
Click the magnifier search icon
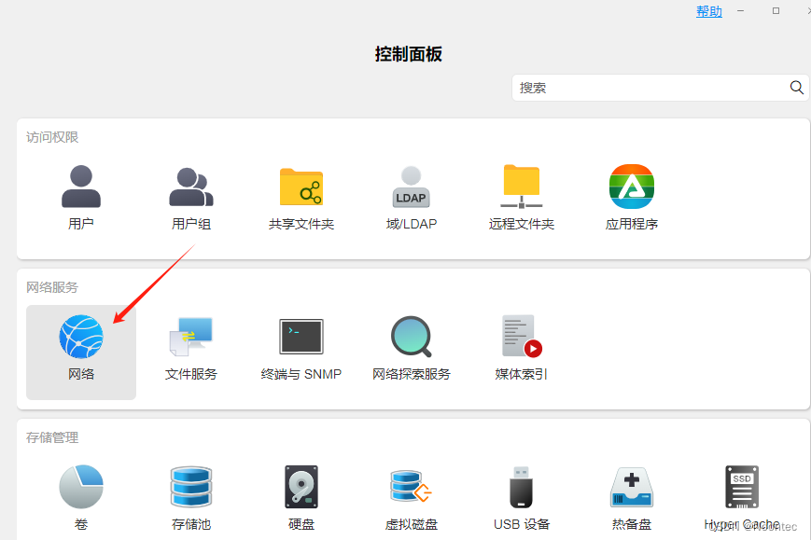click(796, 88)
